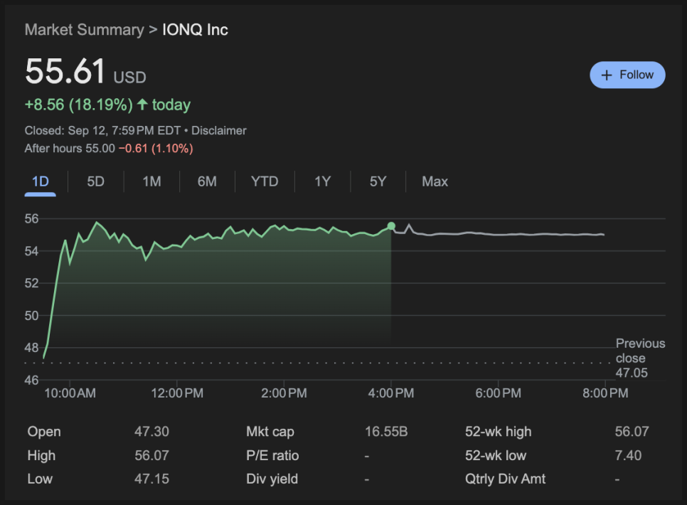
Task: Show the Max chart range
Action: tap(435, 181)
